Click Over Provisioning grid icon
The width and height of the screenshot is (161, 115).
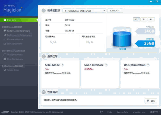(5, 59)
